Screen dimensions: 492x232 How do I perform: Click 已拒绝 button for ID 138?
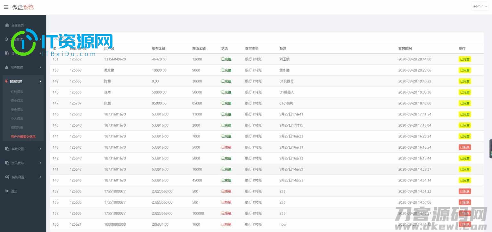tap(465, 202)
